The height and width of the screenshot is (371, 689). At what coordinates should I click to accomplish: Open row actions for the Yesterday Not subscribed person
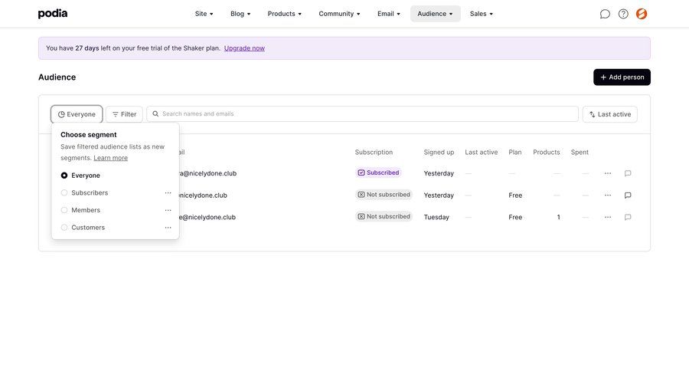point(608,195)
